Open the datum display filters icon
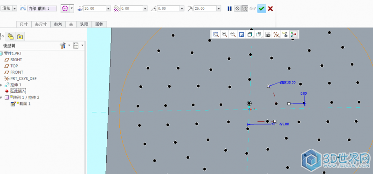The height and width of the screenshot is (174, 373). click(276, 35)
